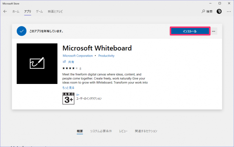
Task: Expand description with もっと見る
Action: tap(68, 88)
